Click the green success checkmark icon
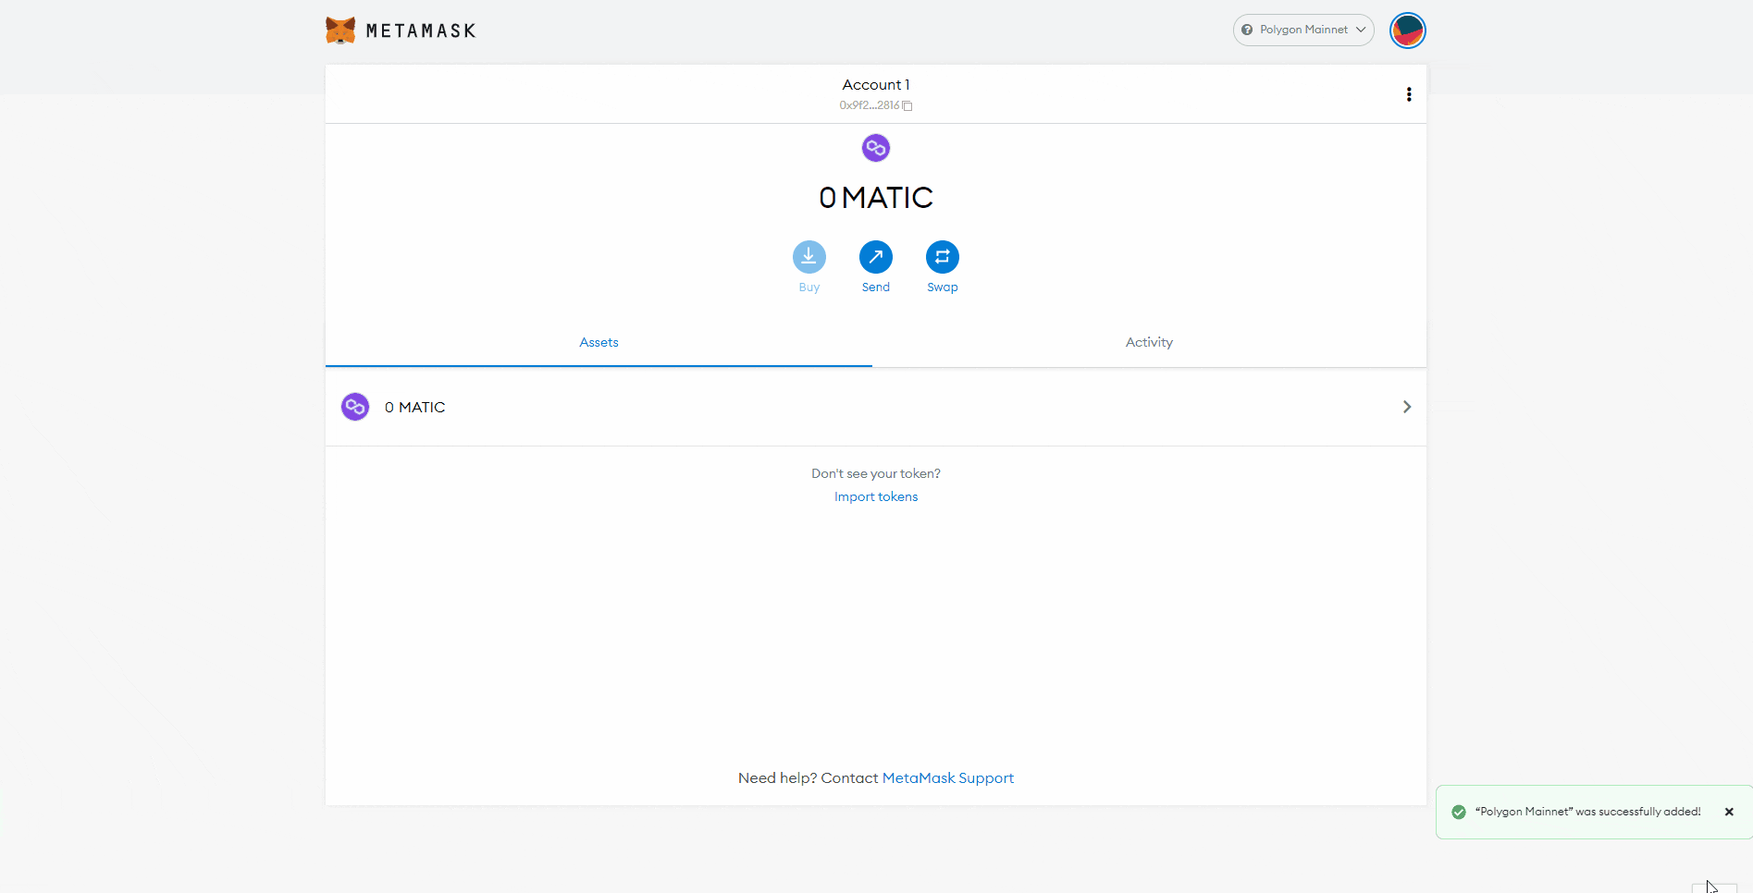The image size is (1753, 893). [x=1459, y=812]
